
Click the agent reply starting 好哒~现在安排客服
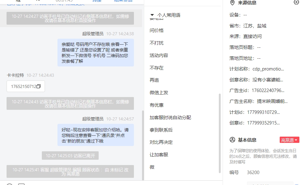(x=96, y=135)
